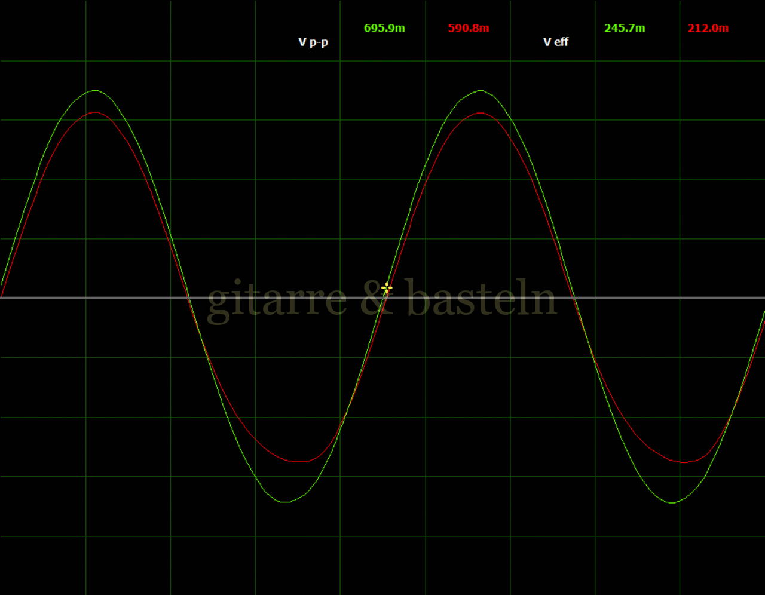Click the green V eff value 245.7m
The width and height of the screenshot is (765, 595).
click(625, 28)
